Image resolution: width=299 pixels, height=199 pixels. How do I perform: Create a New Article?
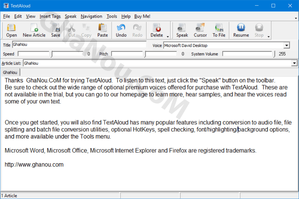point(34,30)
